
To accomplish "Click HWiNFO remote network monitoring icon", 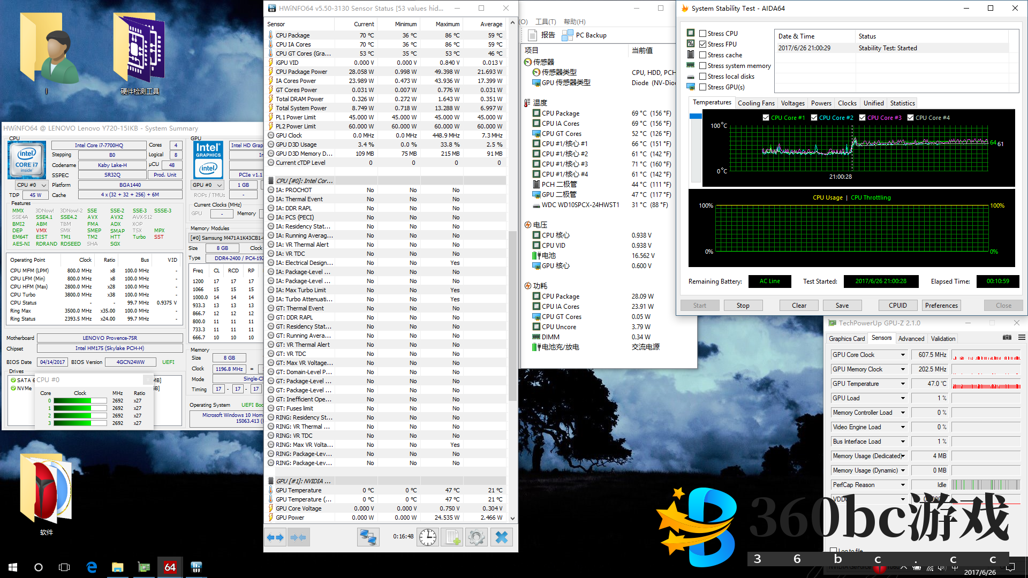I will [x=368, y=537].
